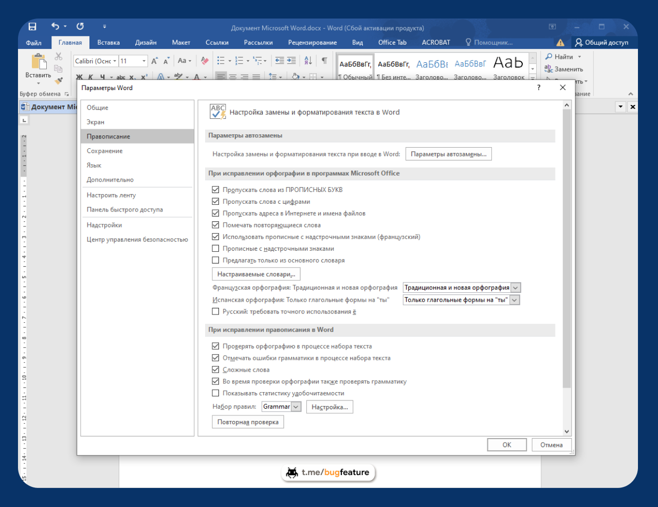The height and width of the screenshot is (507, 658).
Task: Click the 'Настраиваемые словари...' button
Action: (256, 274)
